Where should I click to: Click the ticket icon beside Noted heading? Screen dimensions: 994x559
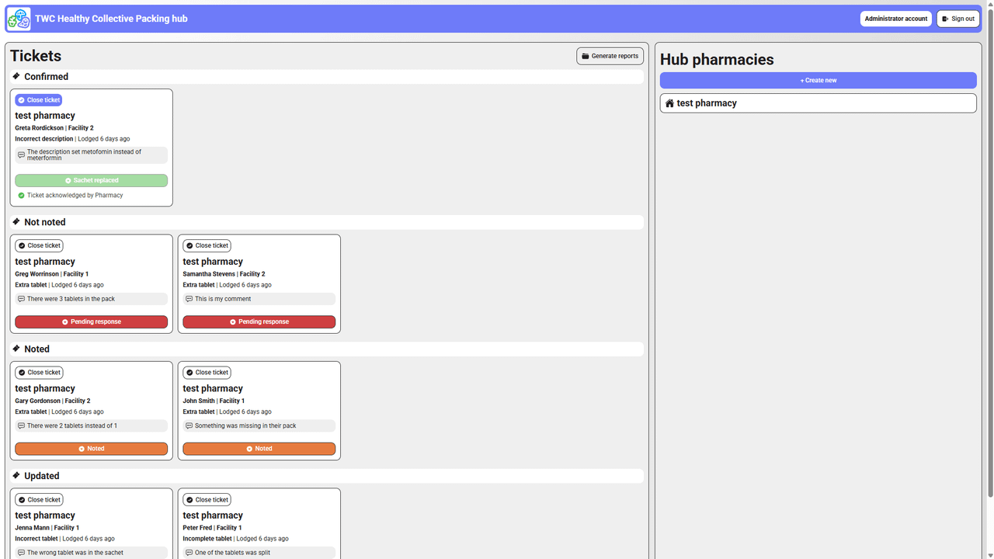pos(16,349)
